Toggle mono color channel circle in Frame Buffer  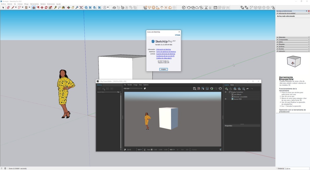point(145,88)
